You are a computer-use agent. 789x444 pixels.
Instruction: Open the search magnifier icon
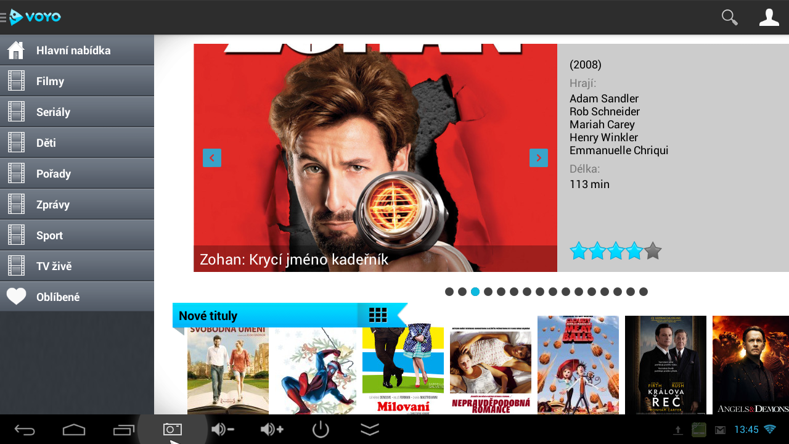point(729,17)
